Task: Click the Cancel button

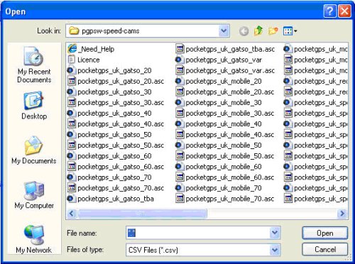Action: (324, 249)
